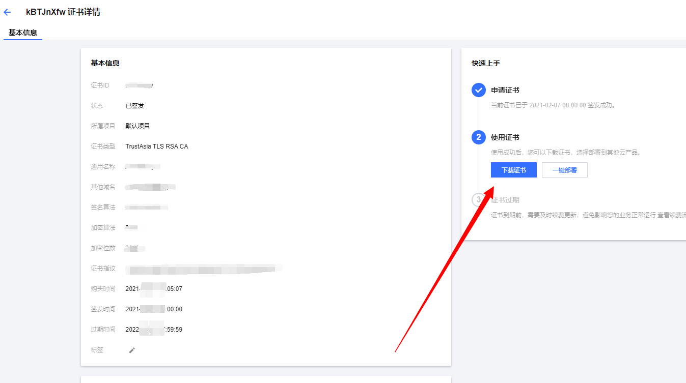Click the back arrow beside the certificate title
This screenshot has height=383, width=686.
[7, 12]
